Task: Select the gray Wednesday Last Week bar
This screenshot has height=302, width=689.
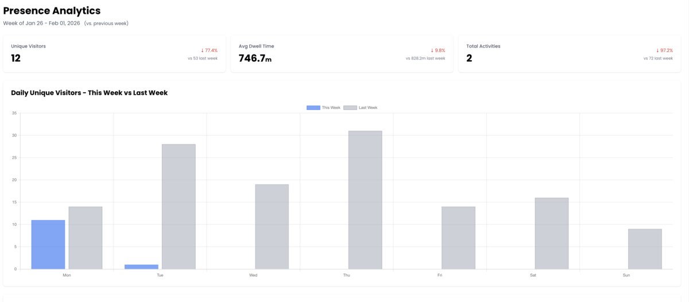Action: [272, 226]
